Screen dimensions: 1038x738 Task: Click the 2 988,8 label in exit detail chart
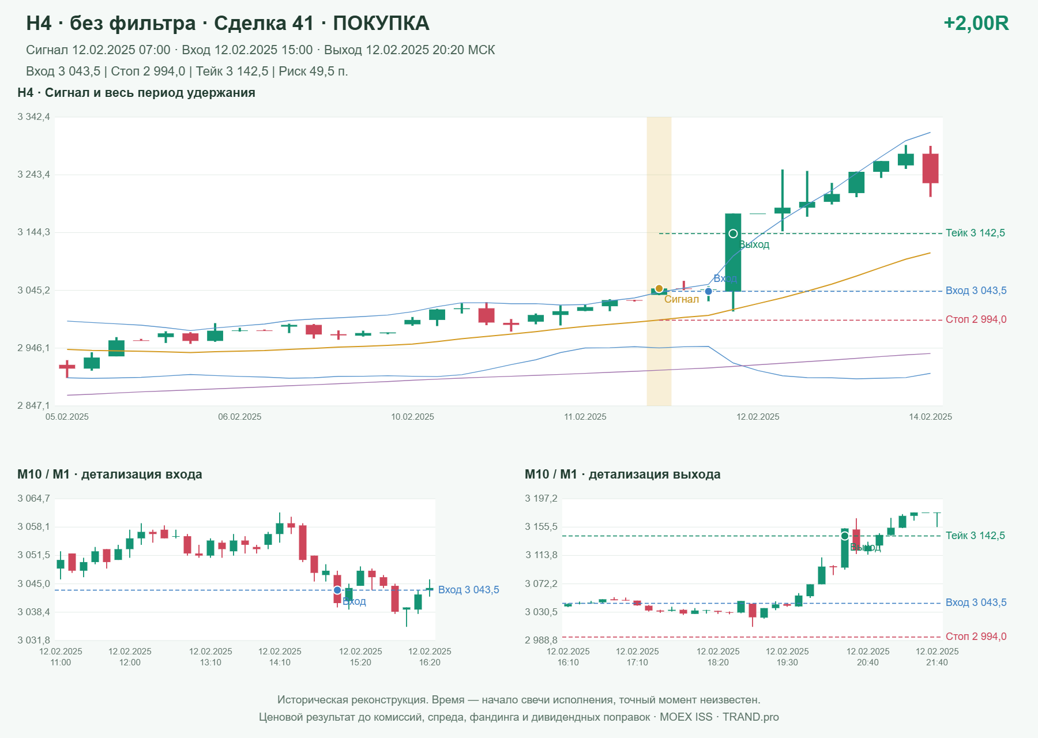tap(541, 641)
